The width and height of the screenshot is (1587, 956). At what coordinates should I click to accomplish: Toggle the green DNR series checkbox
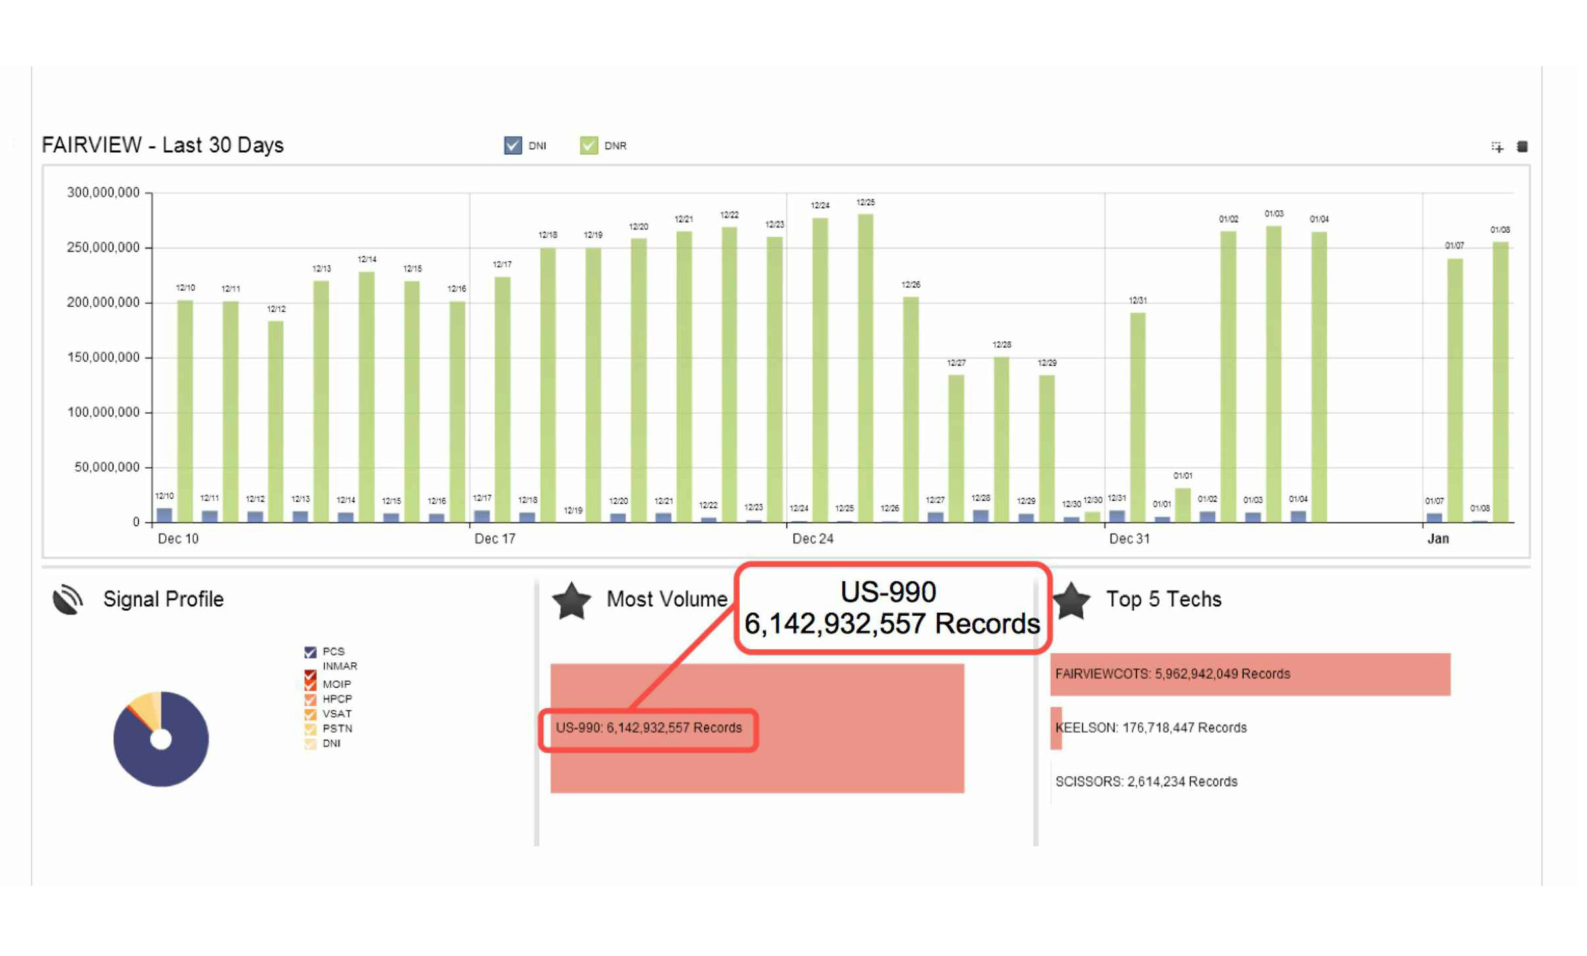(588, 145)
